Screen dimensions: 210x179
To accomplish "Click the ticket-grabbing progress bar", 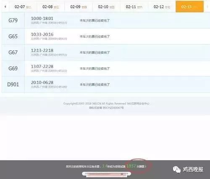I will (106, 174).
